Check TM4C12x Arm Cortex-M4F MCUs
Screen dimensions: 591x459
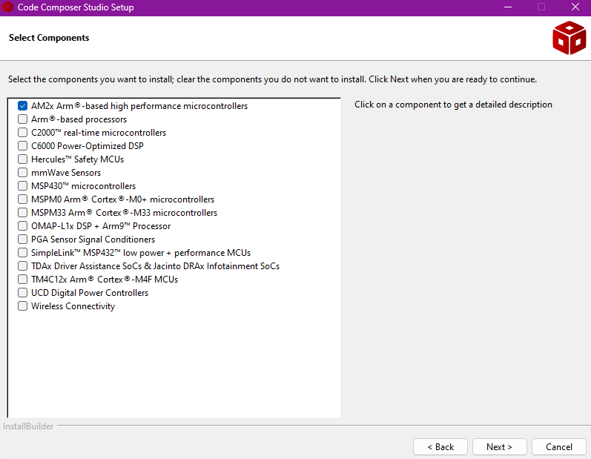[22, 280]
